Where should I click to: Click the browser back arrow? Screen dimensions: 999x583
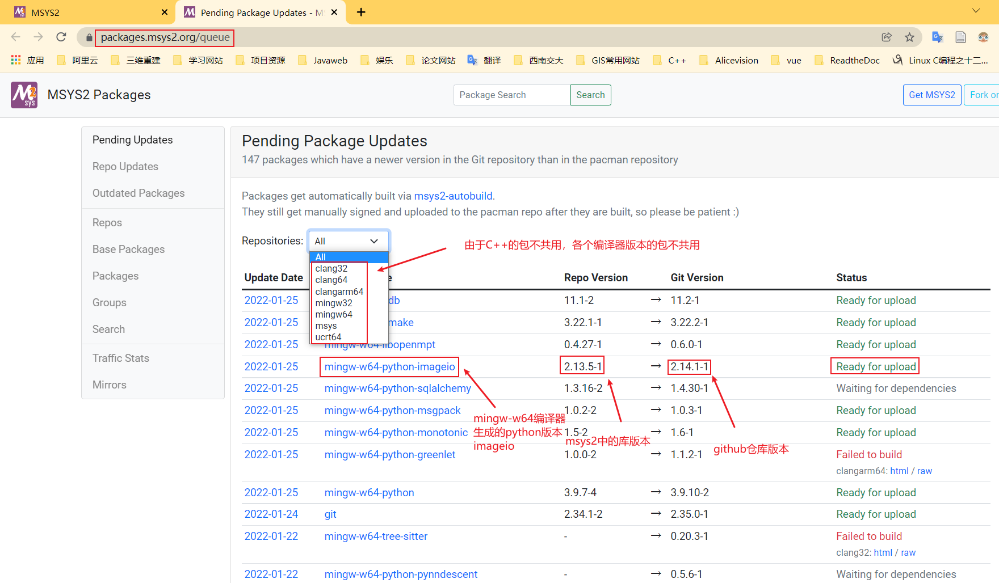(x=15, y=37)
